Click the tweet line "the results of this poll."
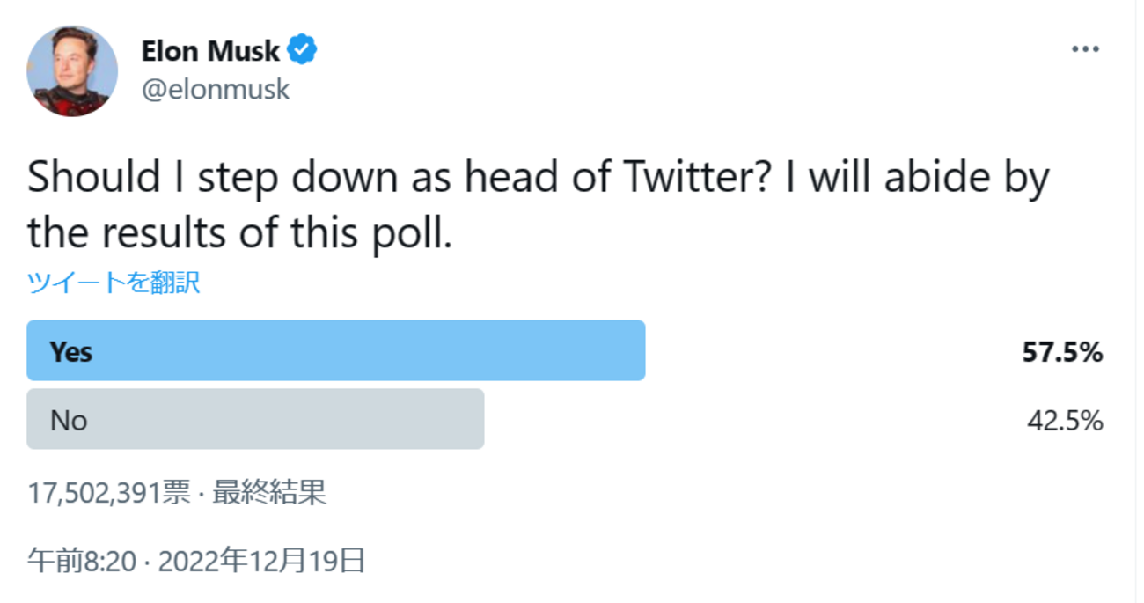This screenshot has width=1144, height=603. 239,233
